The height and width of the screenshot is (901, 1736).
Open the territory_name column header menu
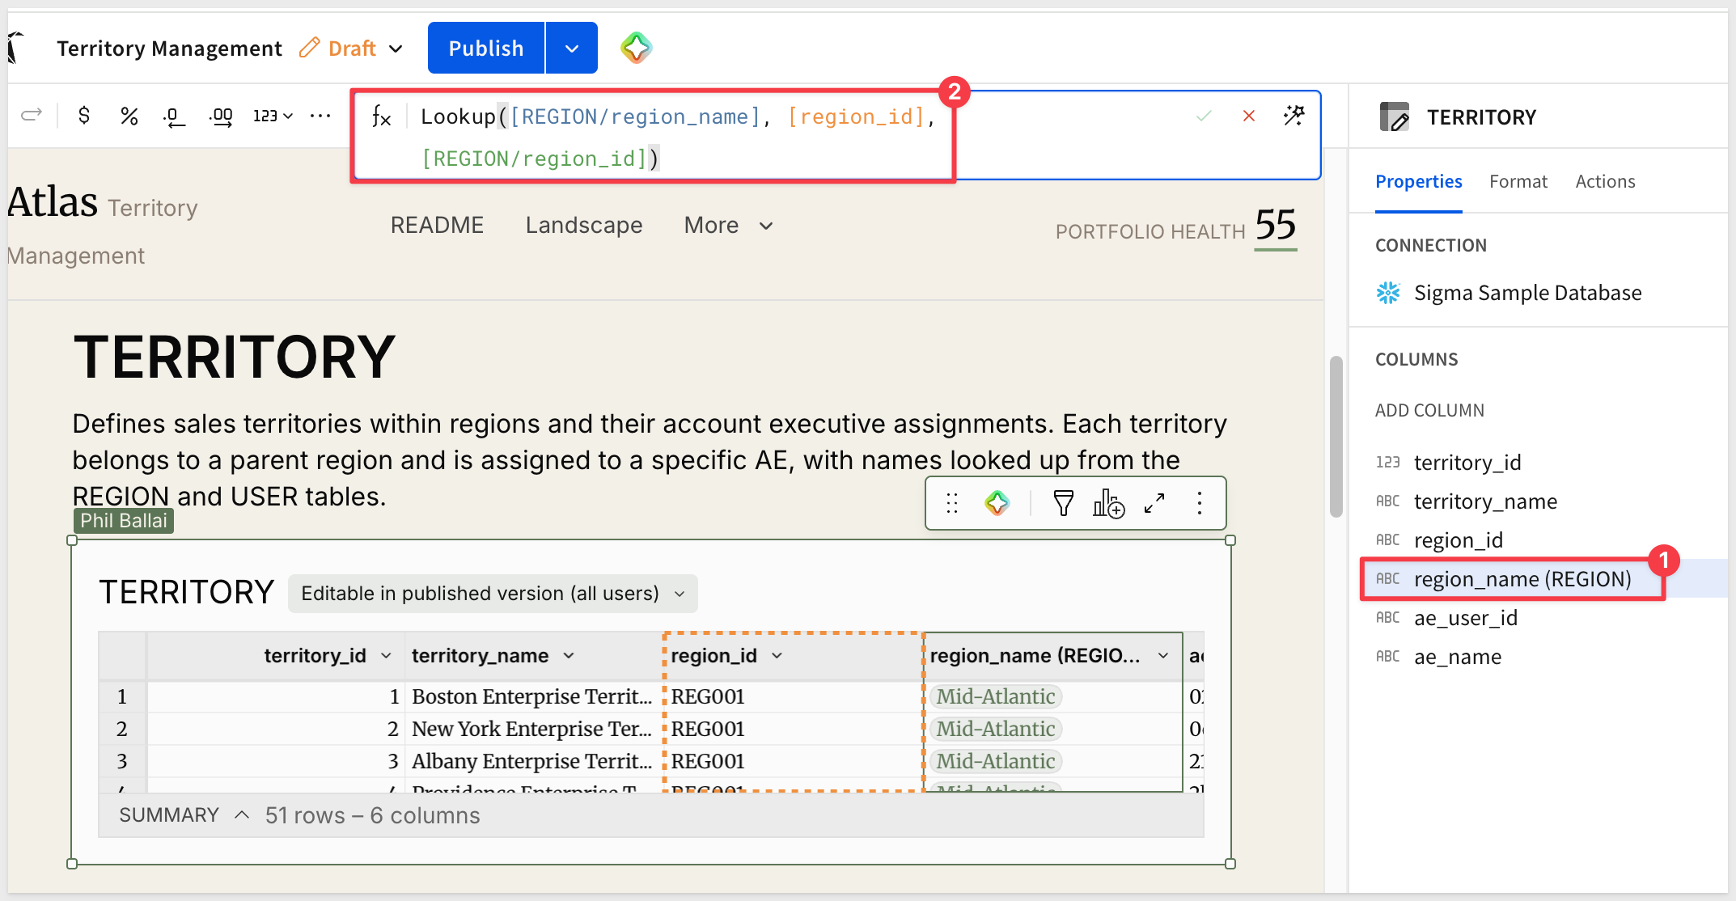click(569, 656)
